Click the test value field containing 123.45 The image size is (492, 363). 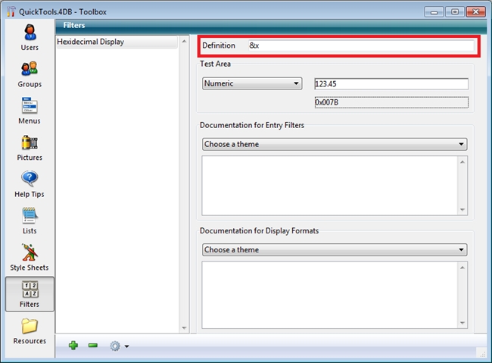point(391,83)
